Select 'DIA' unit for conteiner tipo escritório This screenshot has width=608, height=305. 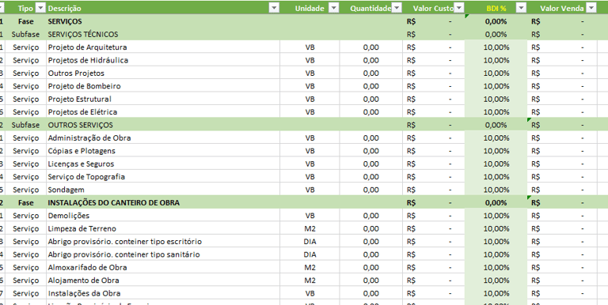tap(310, 242)
